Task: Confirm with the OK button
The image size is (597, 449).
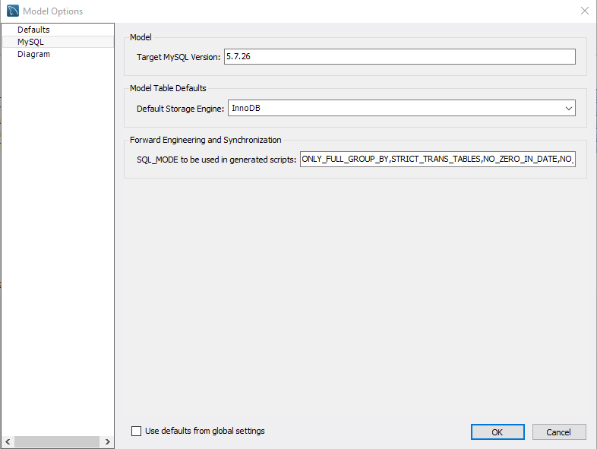Action: coord(497,432)
